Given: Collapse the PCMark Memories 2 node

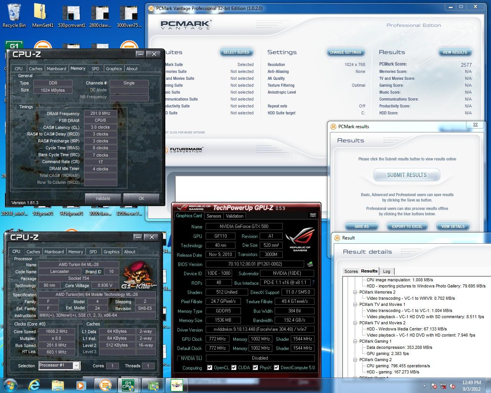Looking at the screenshot, I should click(x=355, y=292).
